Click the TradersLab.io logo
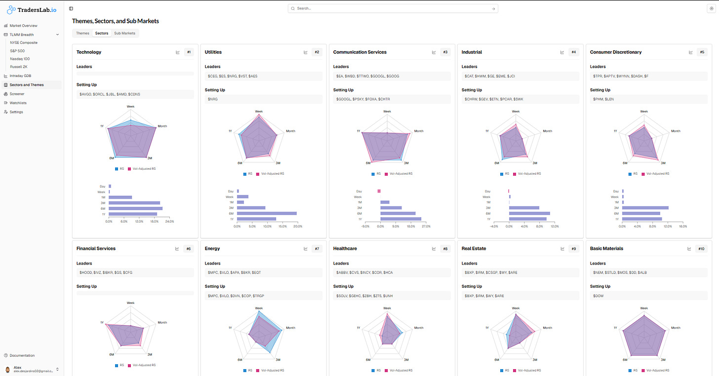Image resolution: width=719 pixels, height=376 pixels. (x=32, y=9)
